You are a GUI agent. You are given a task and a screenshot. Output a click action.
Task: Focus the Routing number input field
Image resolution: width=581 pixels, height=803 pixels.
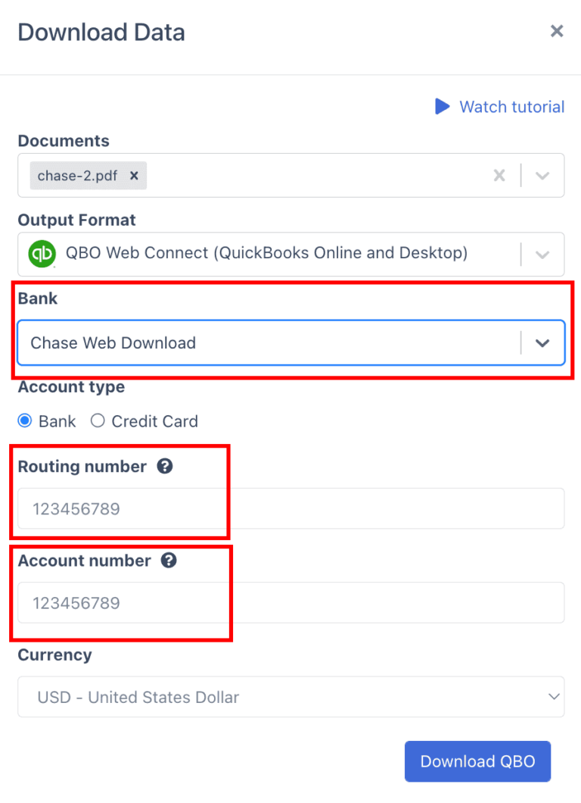pos(291,508)
